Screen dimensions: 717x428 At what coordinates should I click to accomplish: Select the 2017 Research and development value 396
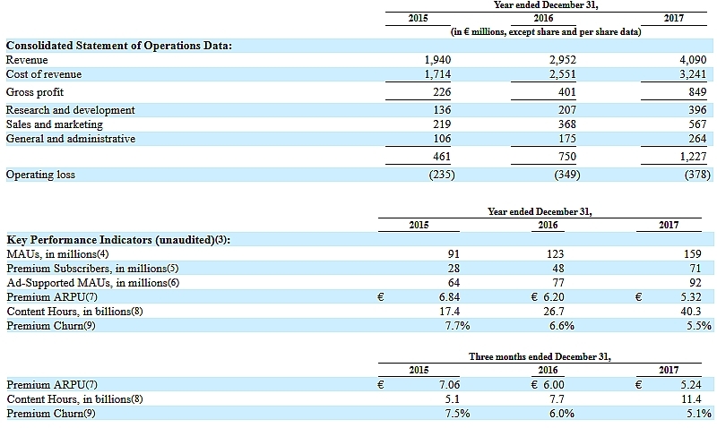697,110
